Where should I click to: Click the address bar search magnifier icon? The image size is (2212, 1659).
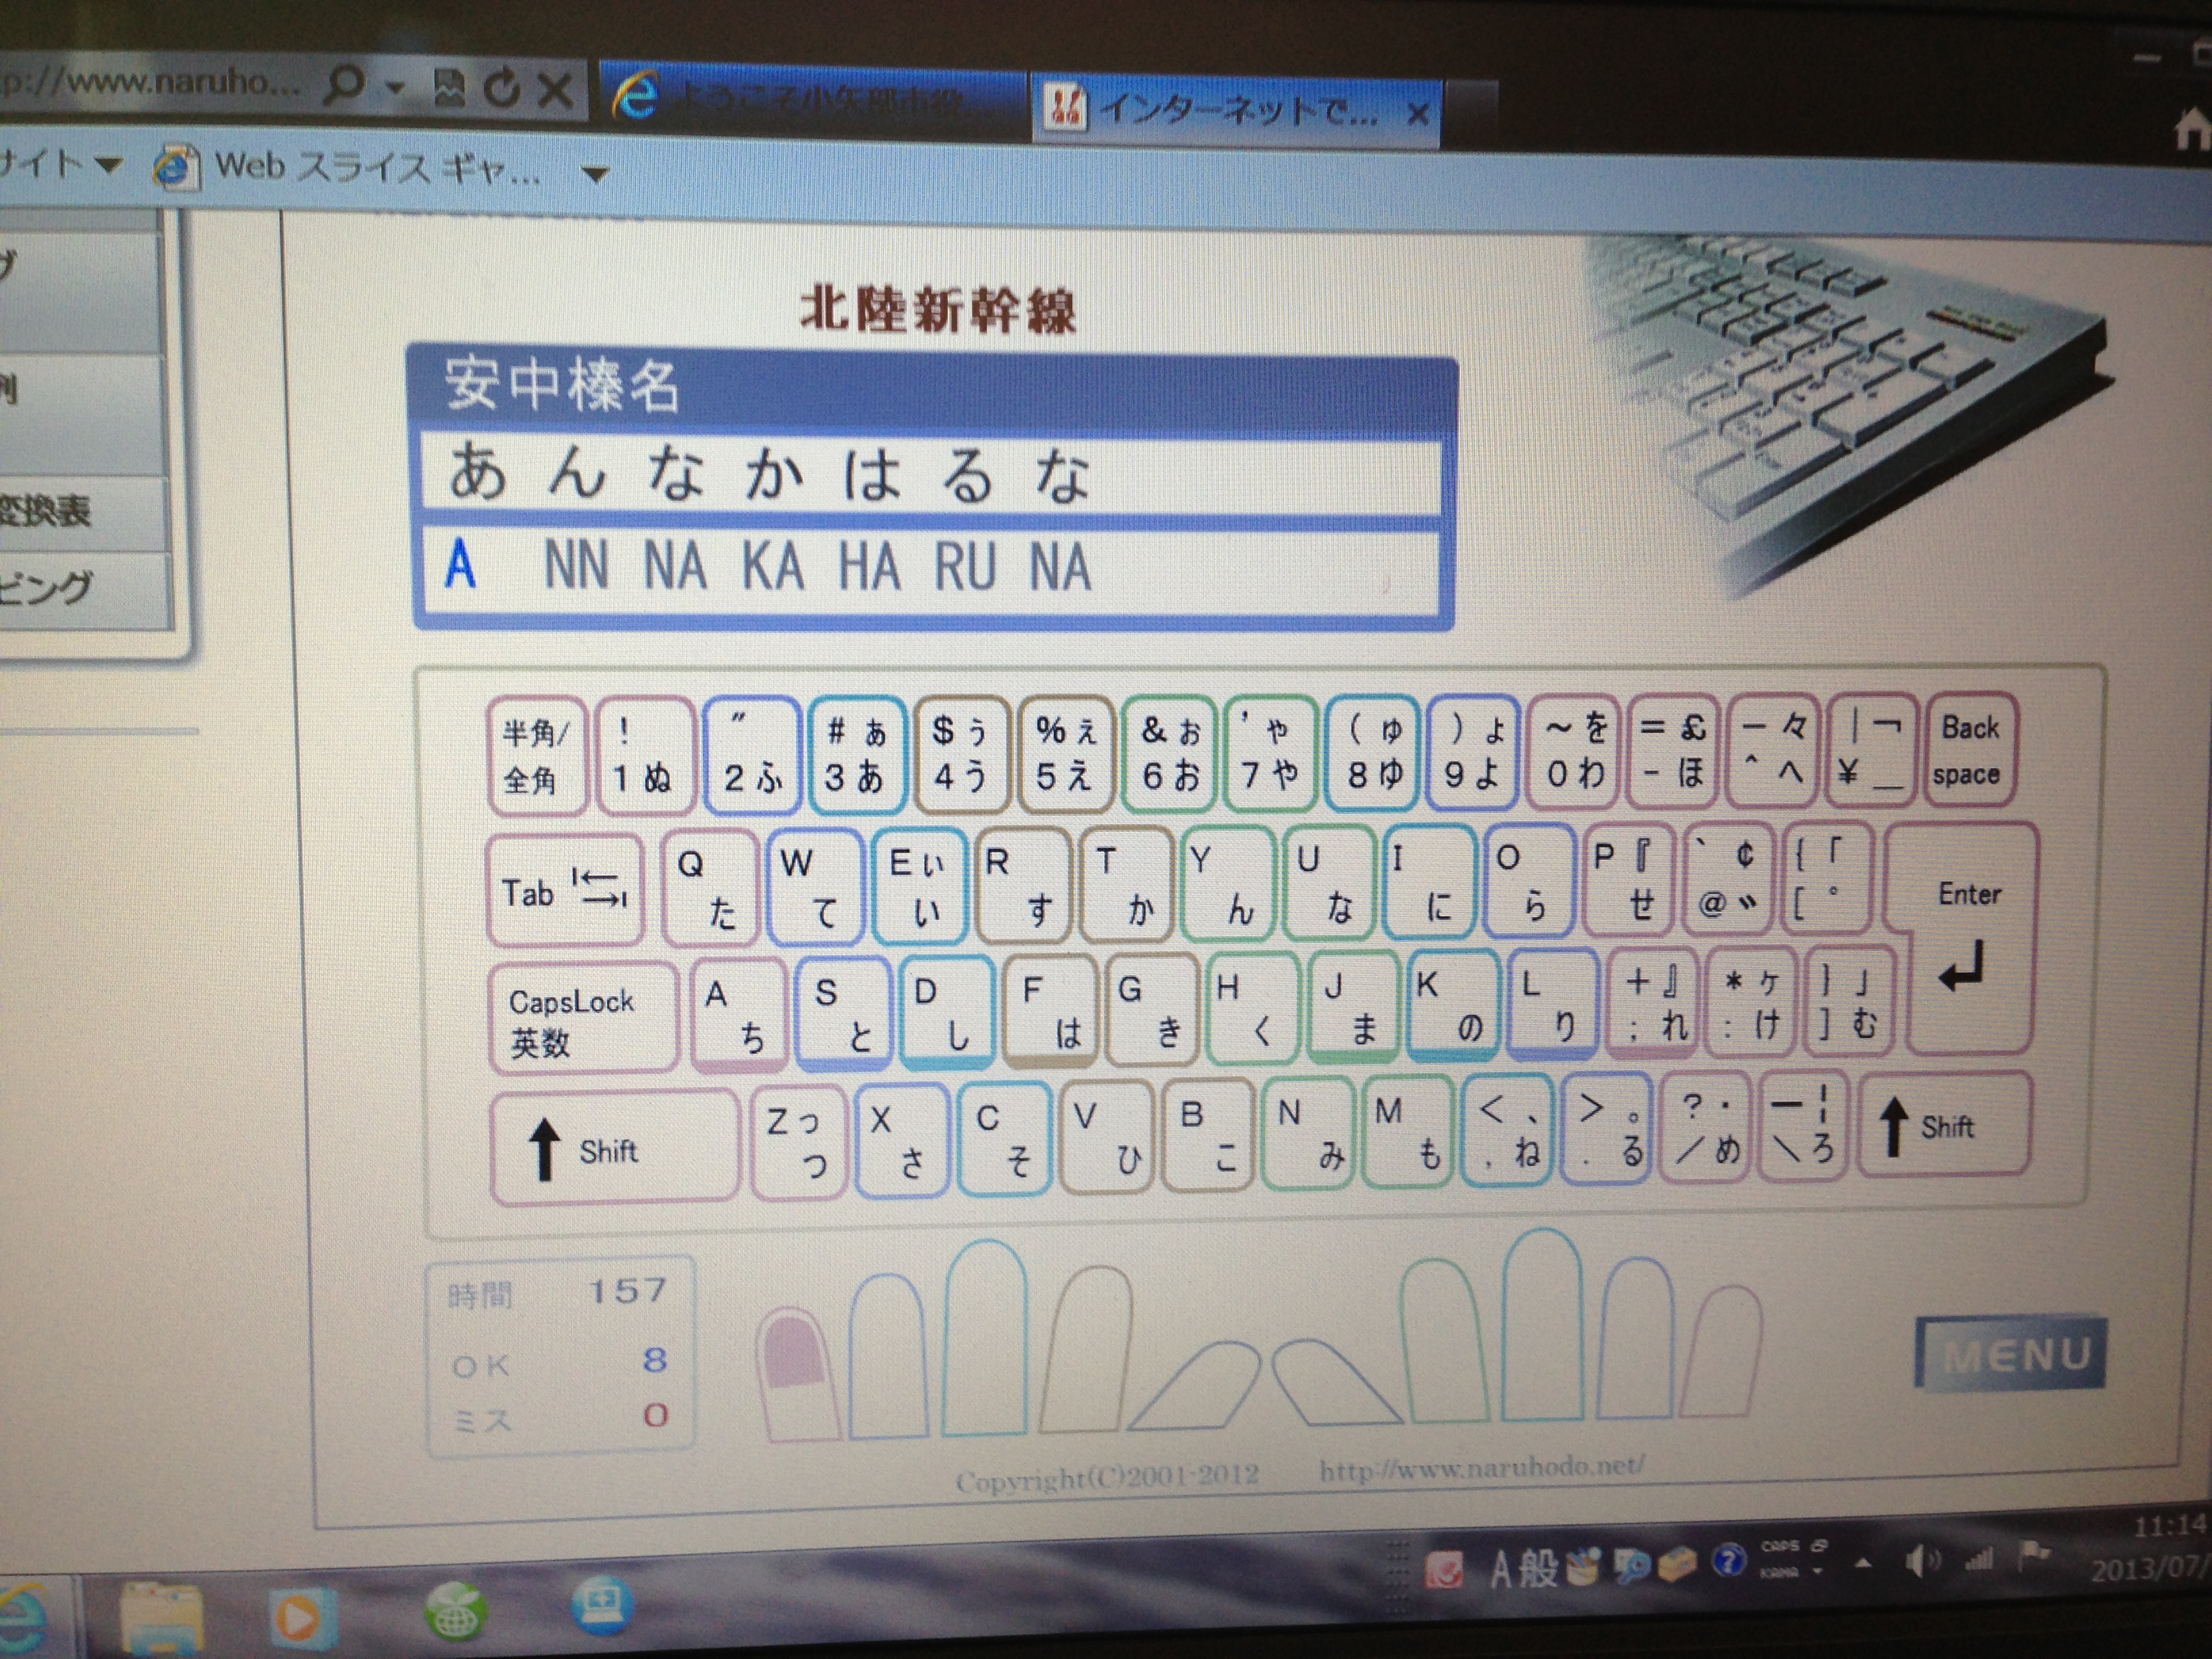coord(344,85)
